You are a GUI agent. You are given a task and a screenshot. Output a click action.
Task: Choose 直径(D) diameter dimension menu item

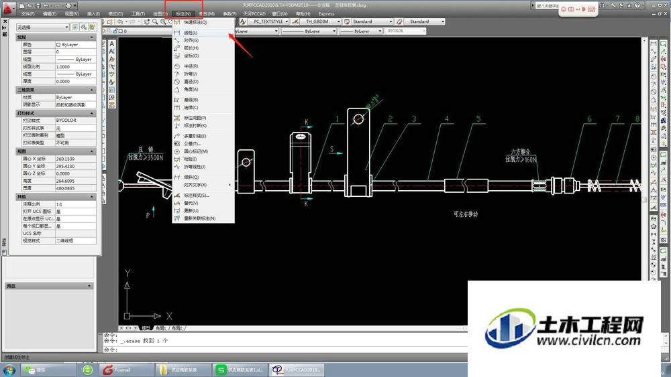click(203, 82)
